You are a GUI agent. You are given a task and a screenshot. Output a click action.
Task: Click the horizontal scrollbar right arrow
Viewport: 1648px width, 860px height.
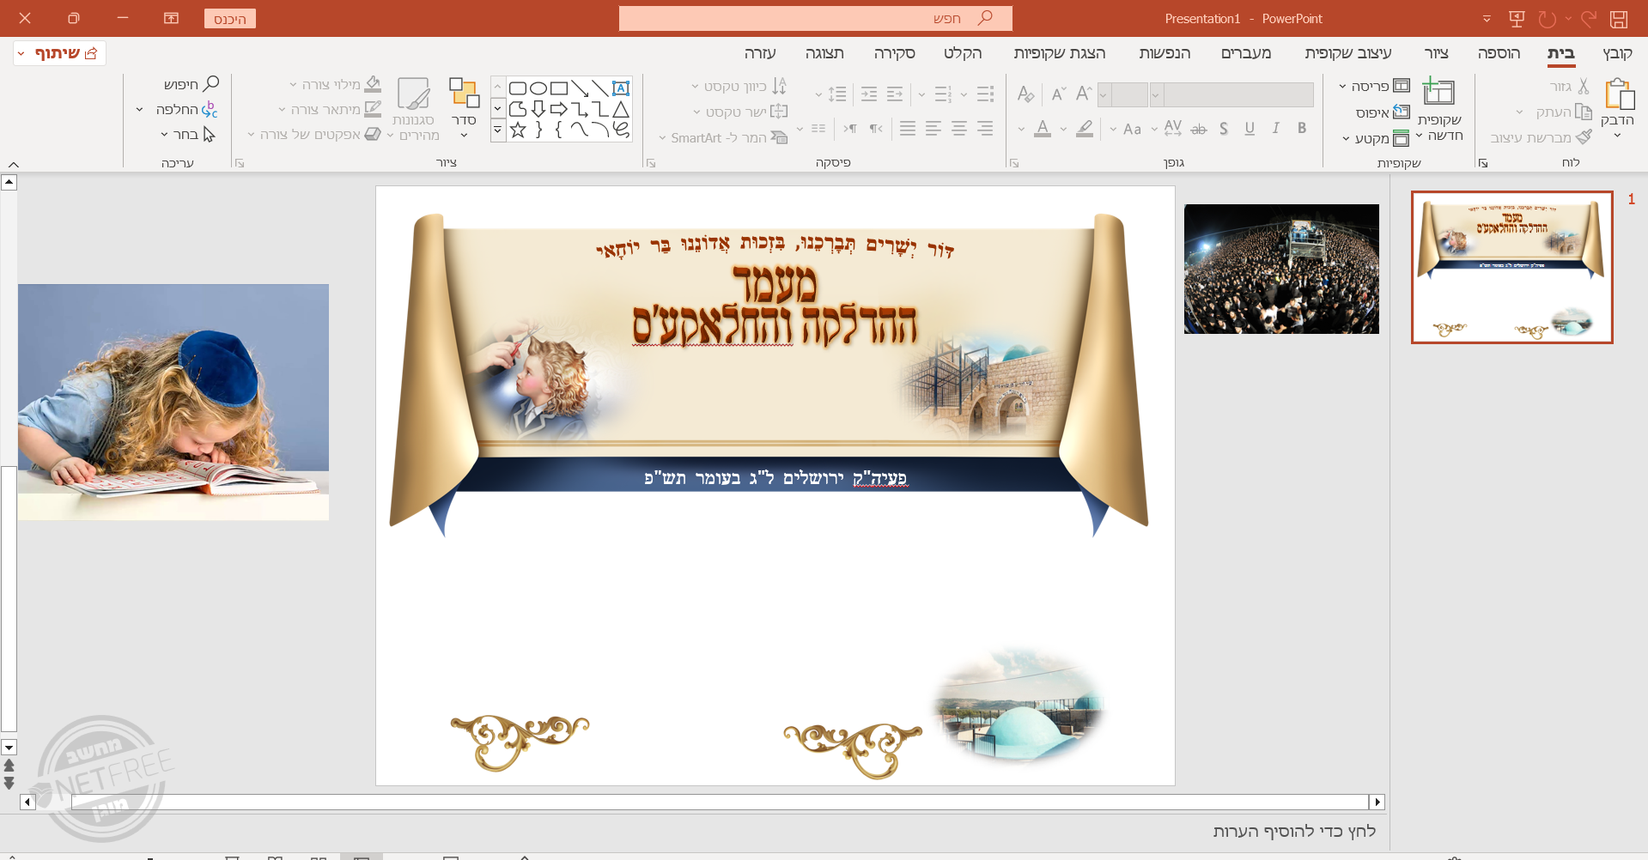pyautogui.click(x=1377, y=802)
